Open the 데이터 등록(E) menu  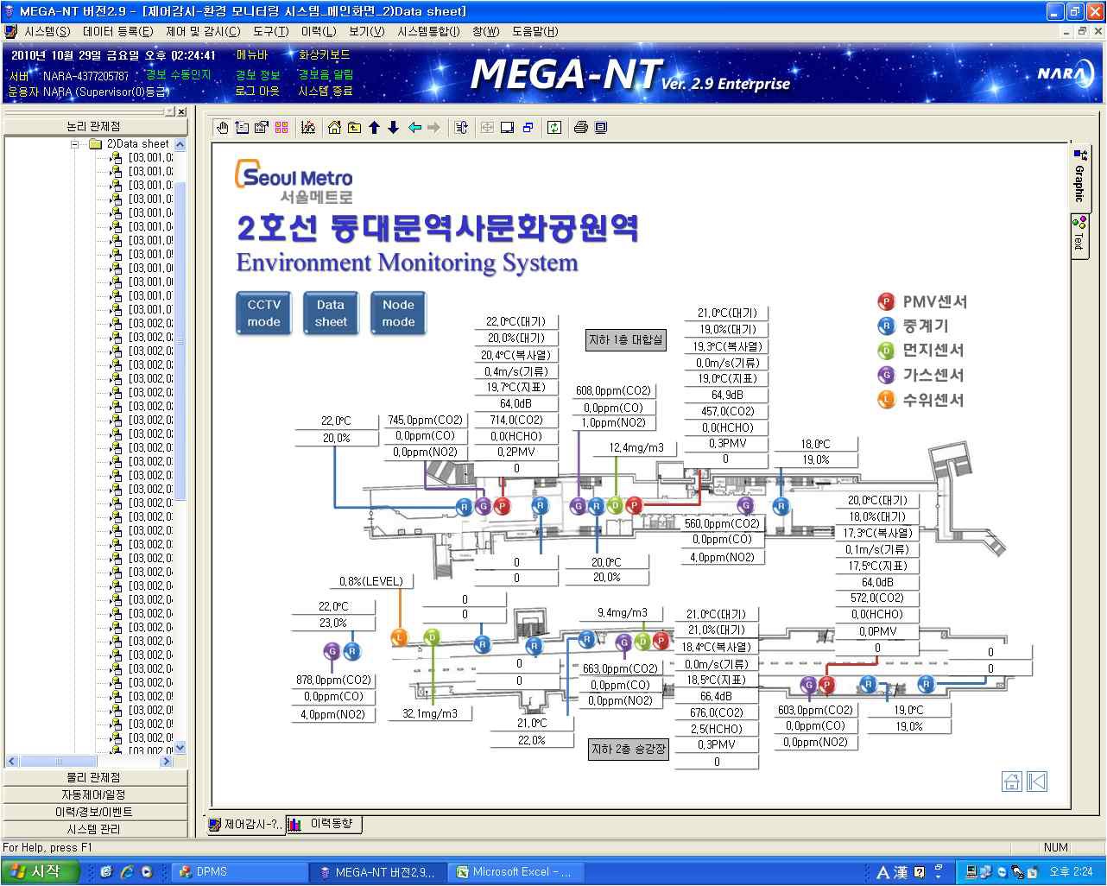click(x=118, y=31)
